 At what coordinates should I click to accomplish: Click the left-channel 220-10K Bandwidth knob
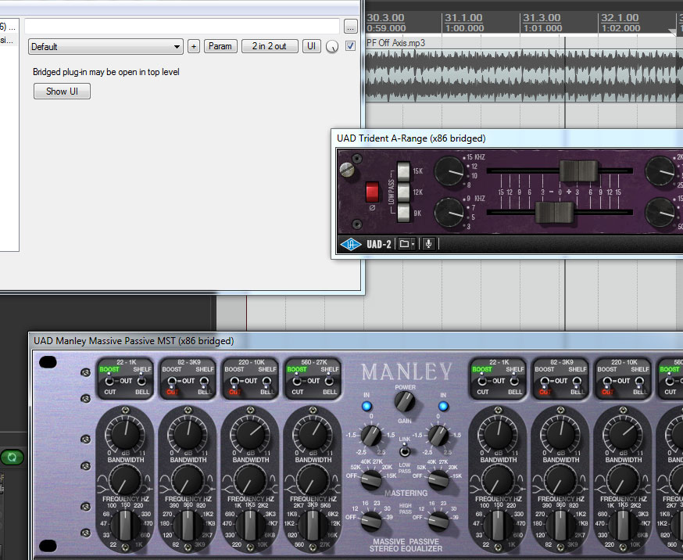[251, 479]
